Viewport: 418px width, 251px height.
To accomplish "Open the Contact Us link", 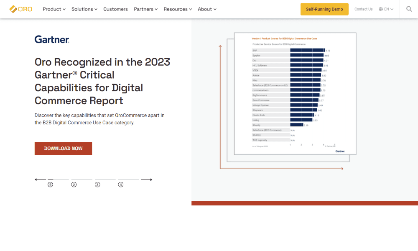I will click(x=363, y=9).
